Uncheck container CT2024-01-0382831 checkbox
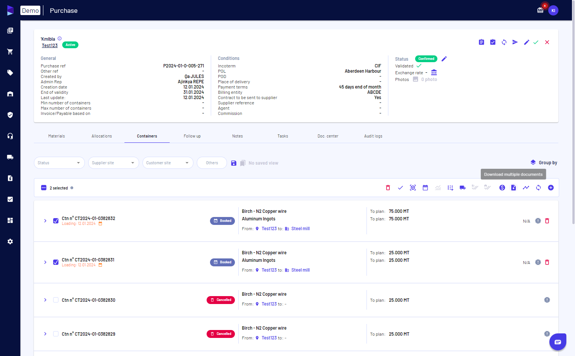 (x=56, y=262)
